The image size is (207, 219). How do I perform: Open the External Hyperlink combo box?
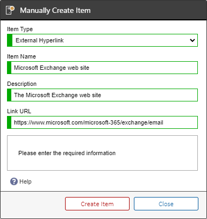coord(102,40)
